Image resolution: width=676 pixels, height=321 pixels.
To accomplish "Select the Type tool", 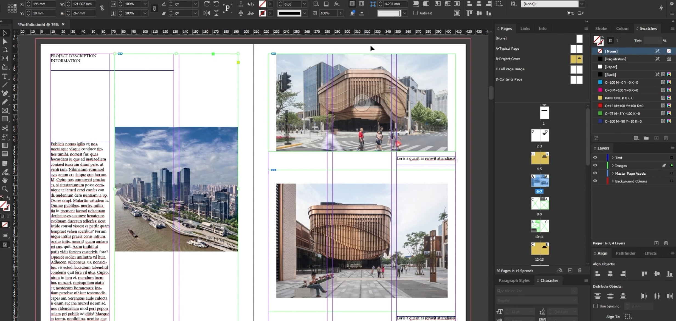I will click(5, 76).
